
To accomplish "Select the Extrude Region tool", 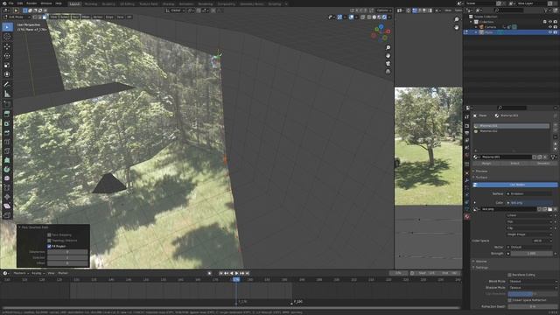I will 7,114.
